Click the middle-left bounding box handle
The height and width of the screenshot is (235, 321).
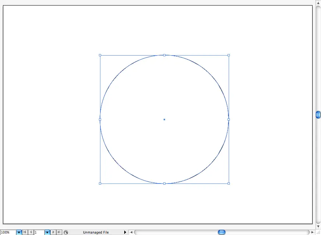tap(100, 120)
